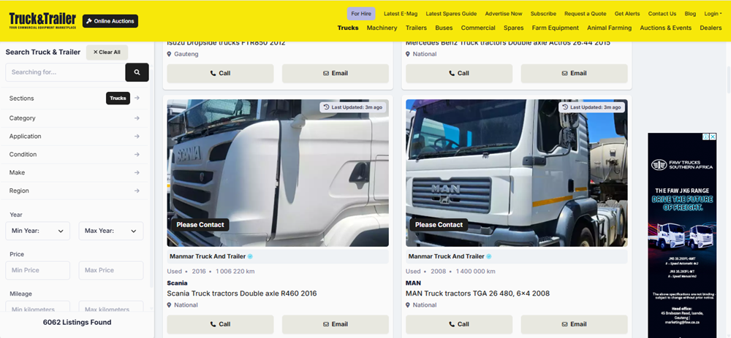Click the Trucks tag in Sections
This screenshot has height=338, width=731.
coord(118,99)
